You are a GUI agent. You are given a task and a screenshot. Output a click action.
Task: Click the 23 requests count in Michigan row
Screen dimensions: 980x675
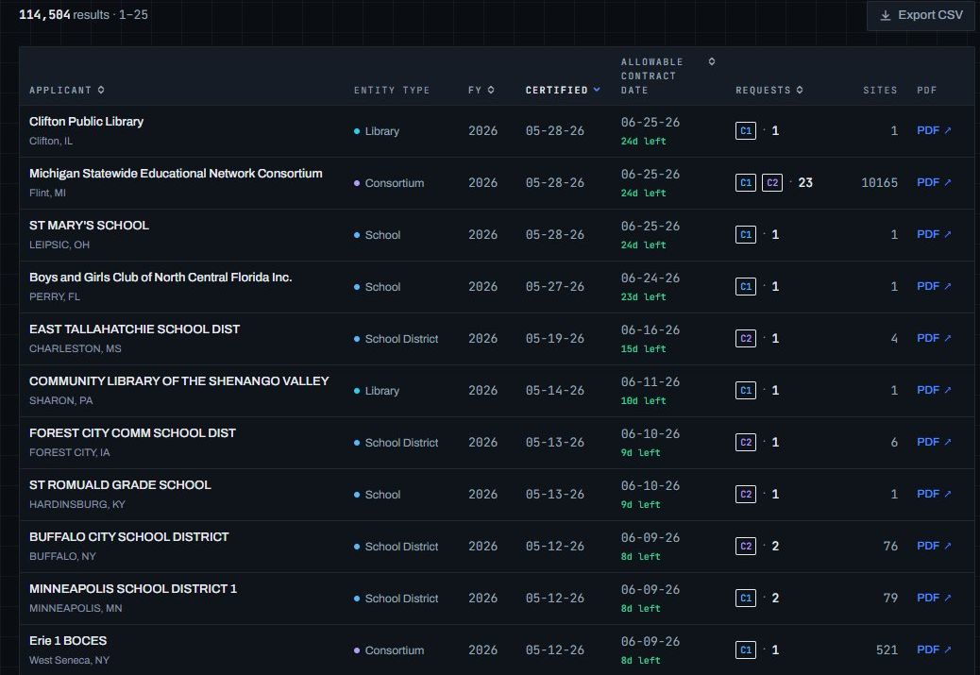pyautogui.click(x=805, y=182)
